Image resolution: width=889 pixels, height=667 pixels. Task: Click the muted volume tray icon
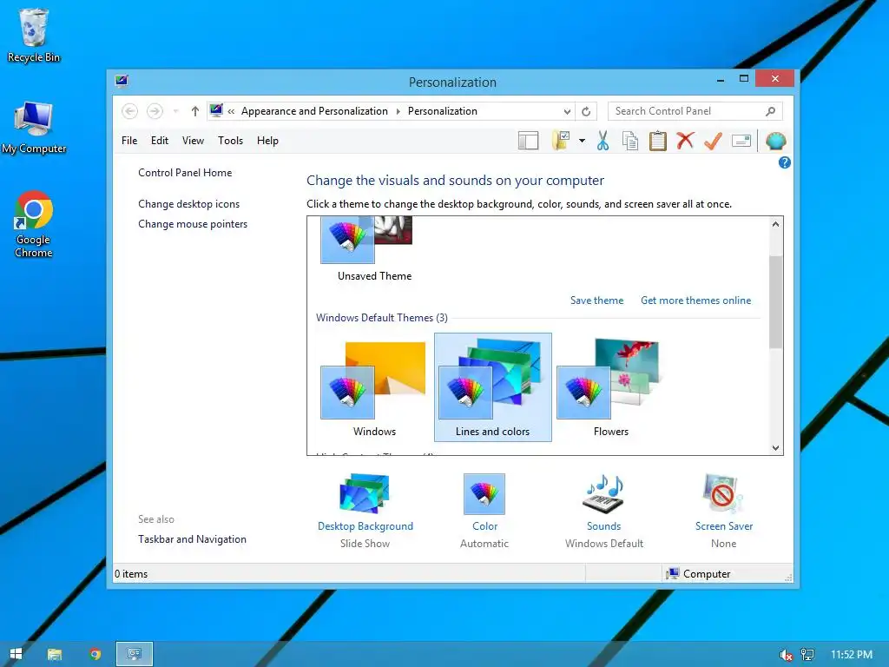(x=786, y=655)
